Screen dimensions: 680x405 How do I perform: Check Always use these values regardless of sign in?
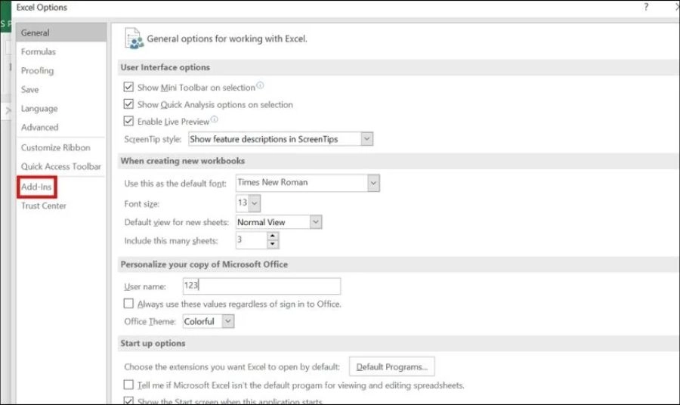click(128, 304)
